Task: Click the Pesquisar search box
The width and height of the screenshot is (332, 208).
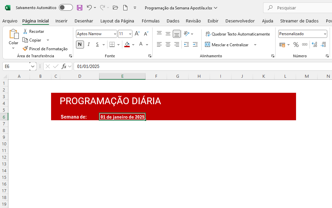Action: (297, 8)
